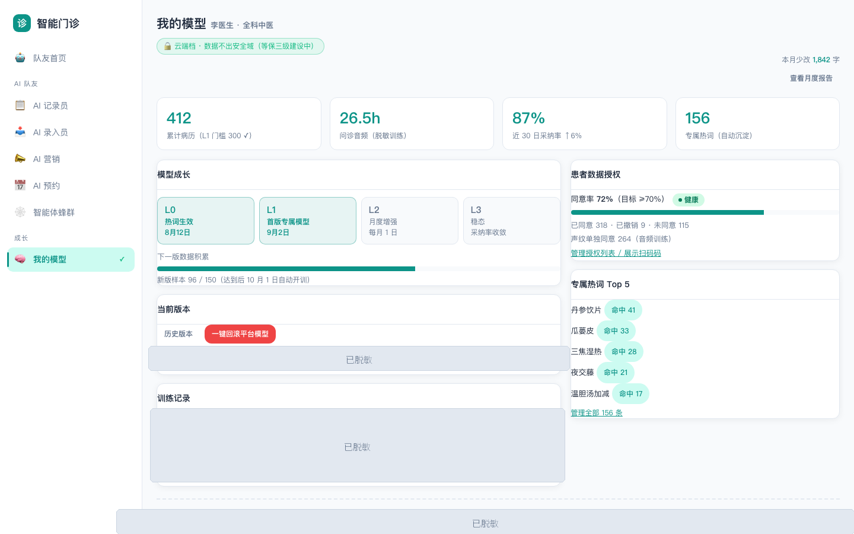Click the 命中 28 tag for 三焦湿热
This screenshot has height=534, width=854.
(x=624, y=352)
